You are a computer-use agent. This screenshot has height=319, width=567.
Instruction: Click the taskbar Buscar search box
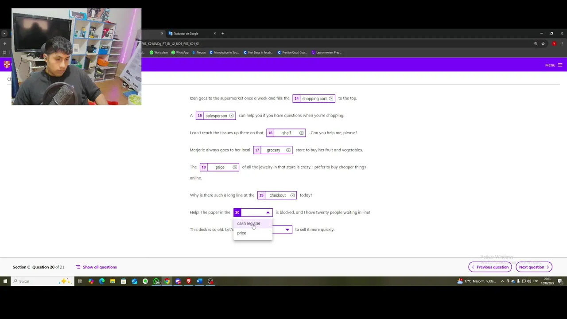(42, 281)
